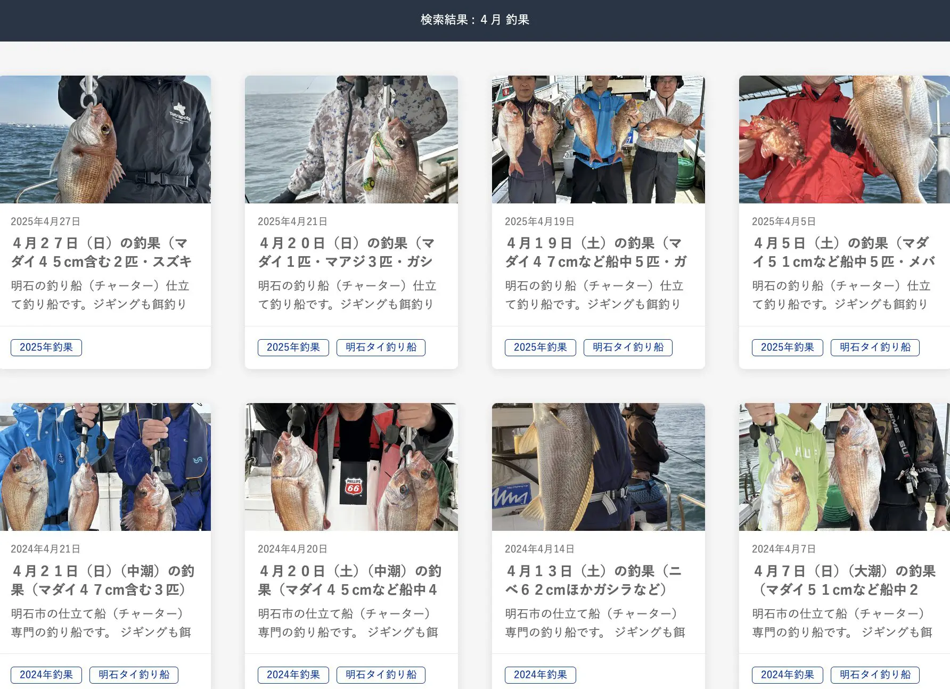Click the 検索結果：４月 釣果 header title

474,20
